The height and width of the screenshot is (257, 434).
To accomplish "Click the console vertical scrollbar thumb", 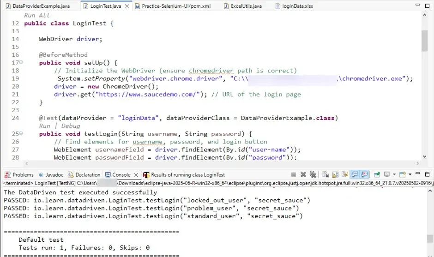I will point(429,238).
